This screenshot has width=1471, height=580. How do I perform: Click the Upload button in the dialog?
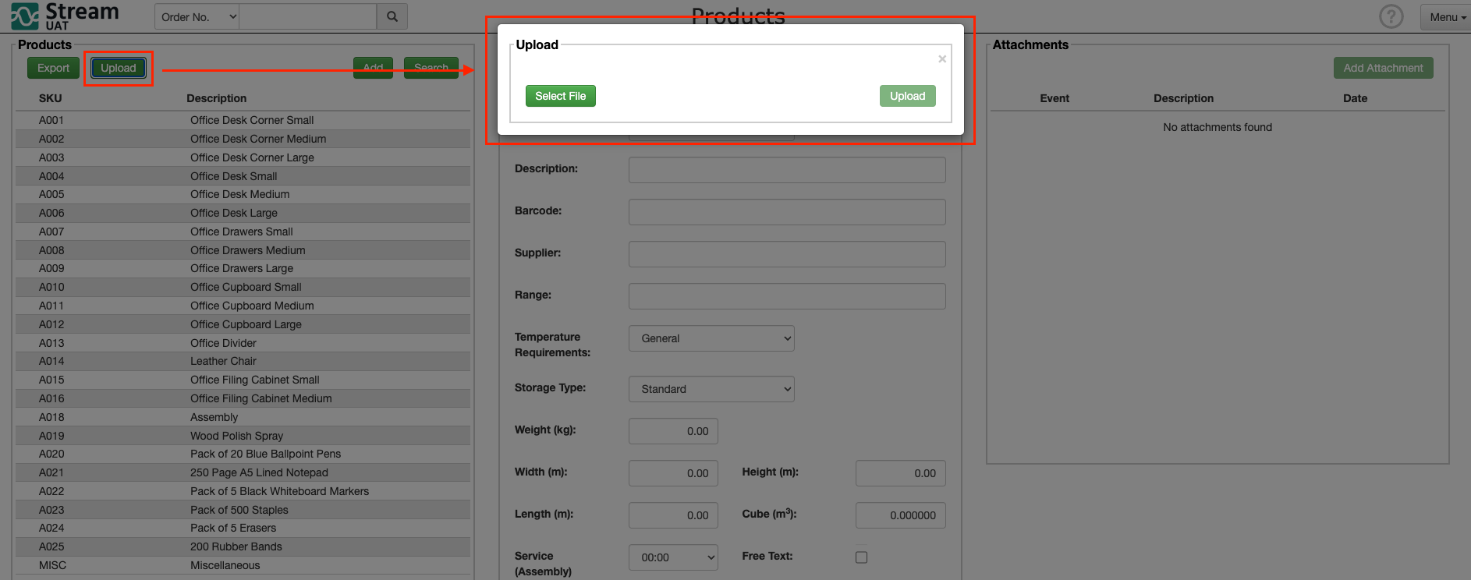click(907, 96)
